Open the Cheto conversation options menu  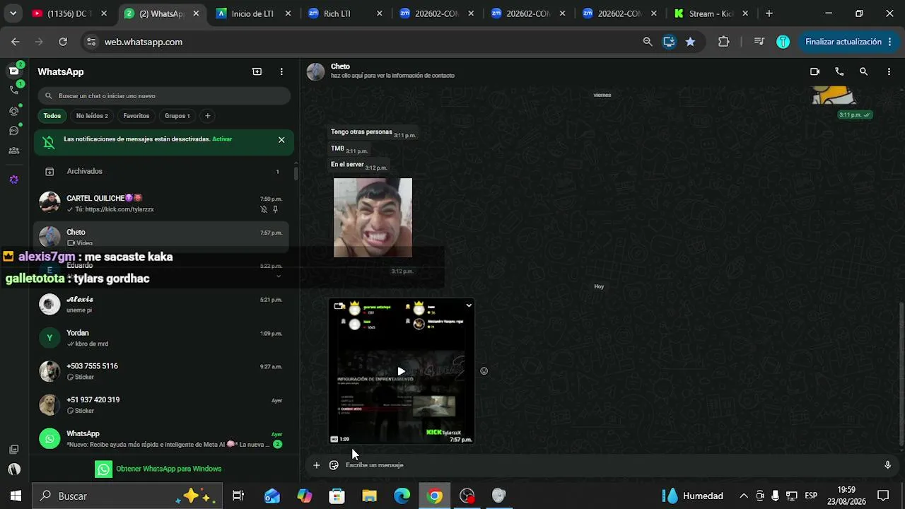[x=889, y=71]
